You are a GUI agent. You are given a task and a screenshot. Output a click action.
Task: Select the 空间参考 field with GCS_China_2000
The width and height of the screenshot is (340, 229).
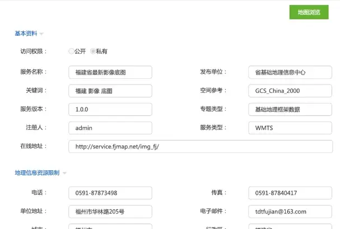click(x=290, y=91)
